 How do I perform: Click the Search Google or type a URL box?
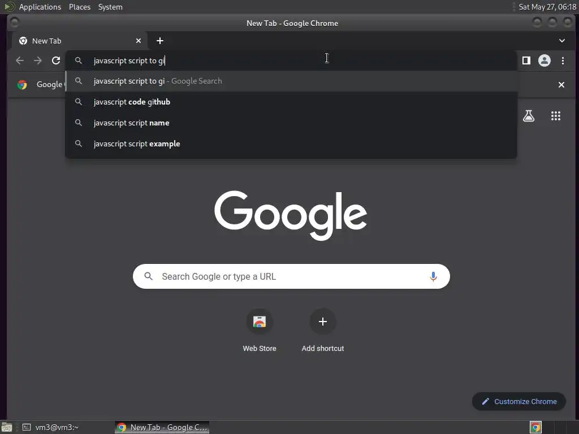[291, 276]
